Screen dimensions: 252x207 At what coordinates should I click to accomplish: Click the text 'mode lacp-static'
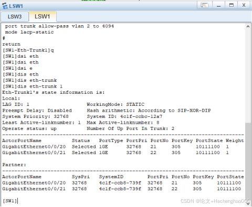(29, 32)
